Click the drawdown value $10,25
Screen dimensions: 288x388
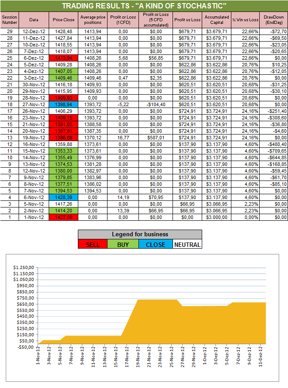274,65
